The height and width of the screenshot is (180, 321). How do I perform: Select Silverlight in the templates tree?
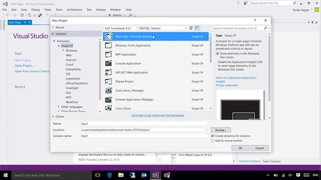pos(72,88)
